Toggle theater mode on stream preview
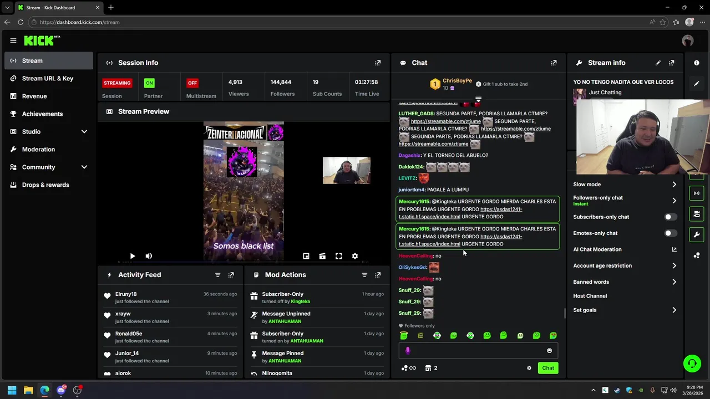 pyautogui.click(x=322, y=256)
